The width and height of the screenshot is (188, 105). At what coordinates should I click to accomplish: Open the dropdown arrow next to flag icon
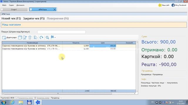[x=55, y=38]
